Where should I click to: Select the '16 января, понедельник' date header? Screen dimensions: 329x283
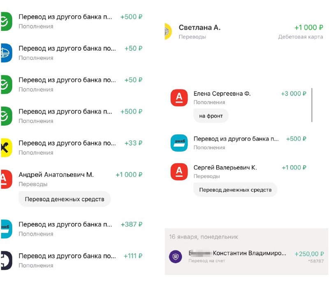[204, 237]
